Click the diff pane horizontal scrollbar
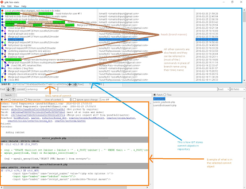Image resolution: width=246 pixels, height=189 pixels. pos(65,187)
